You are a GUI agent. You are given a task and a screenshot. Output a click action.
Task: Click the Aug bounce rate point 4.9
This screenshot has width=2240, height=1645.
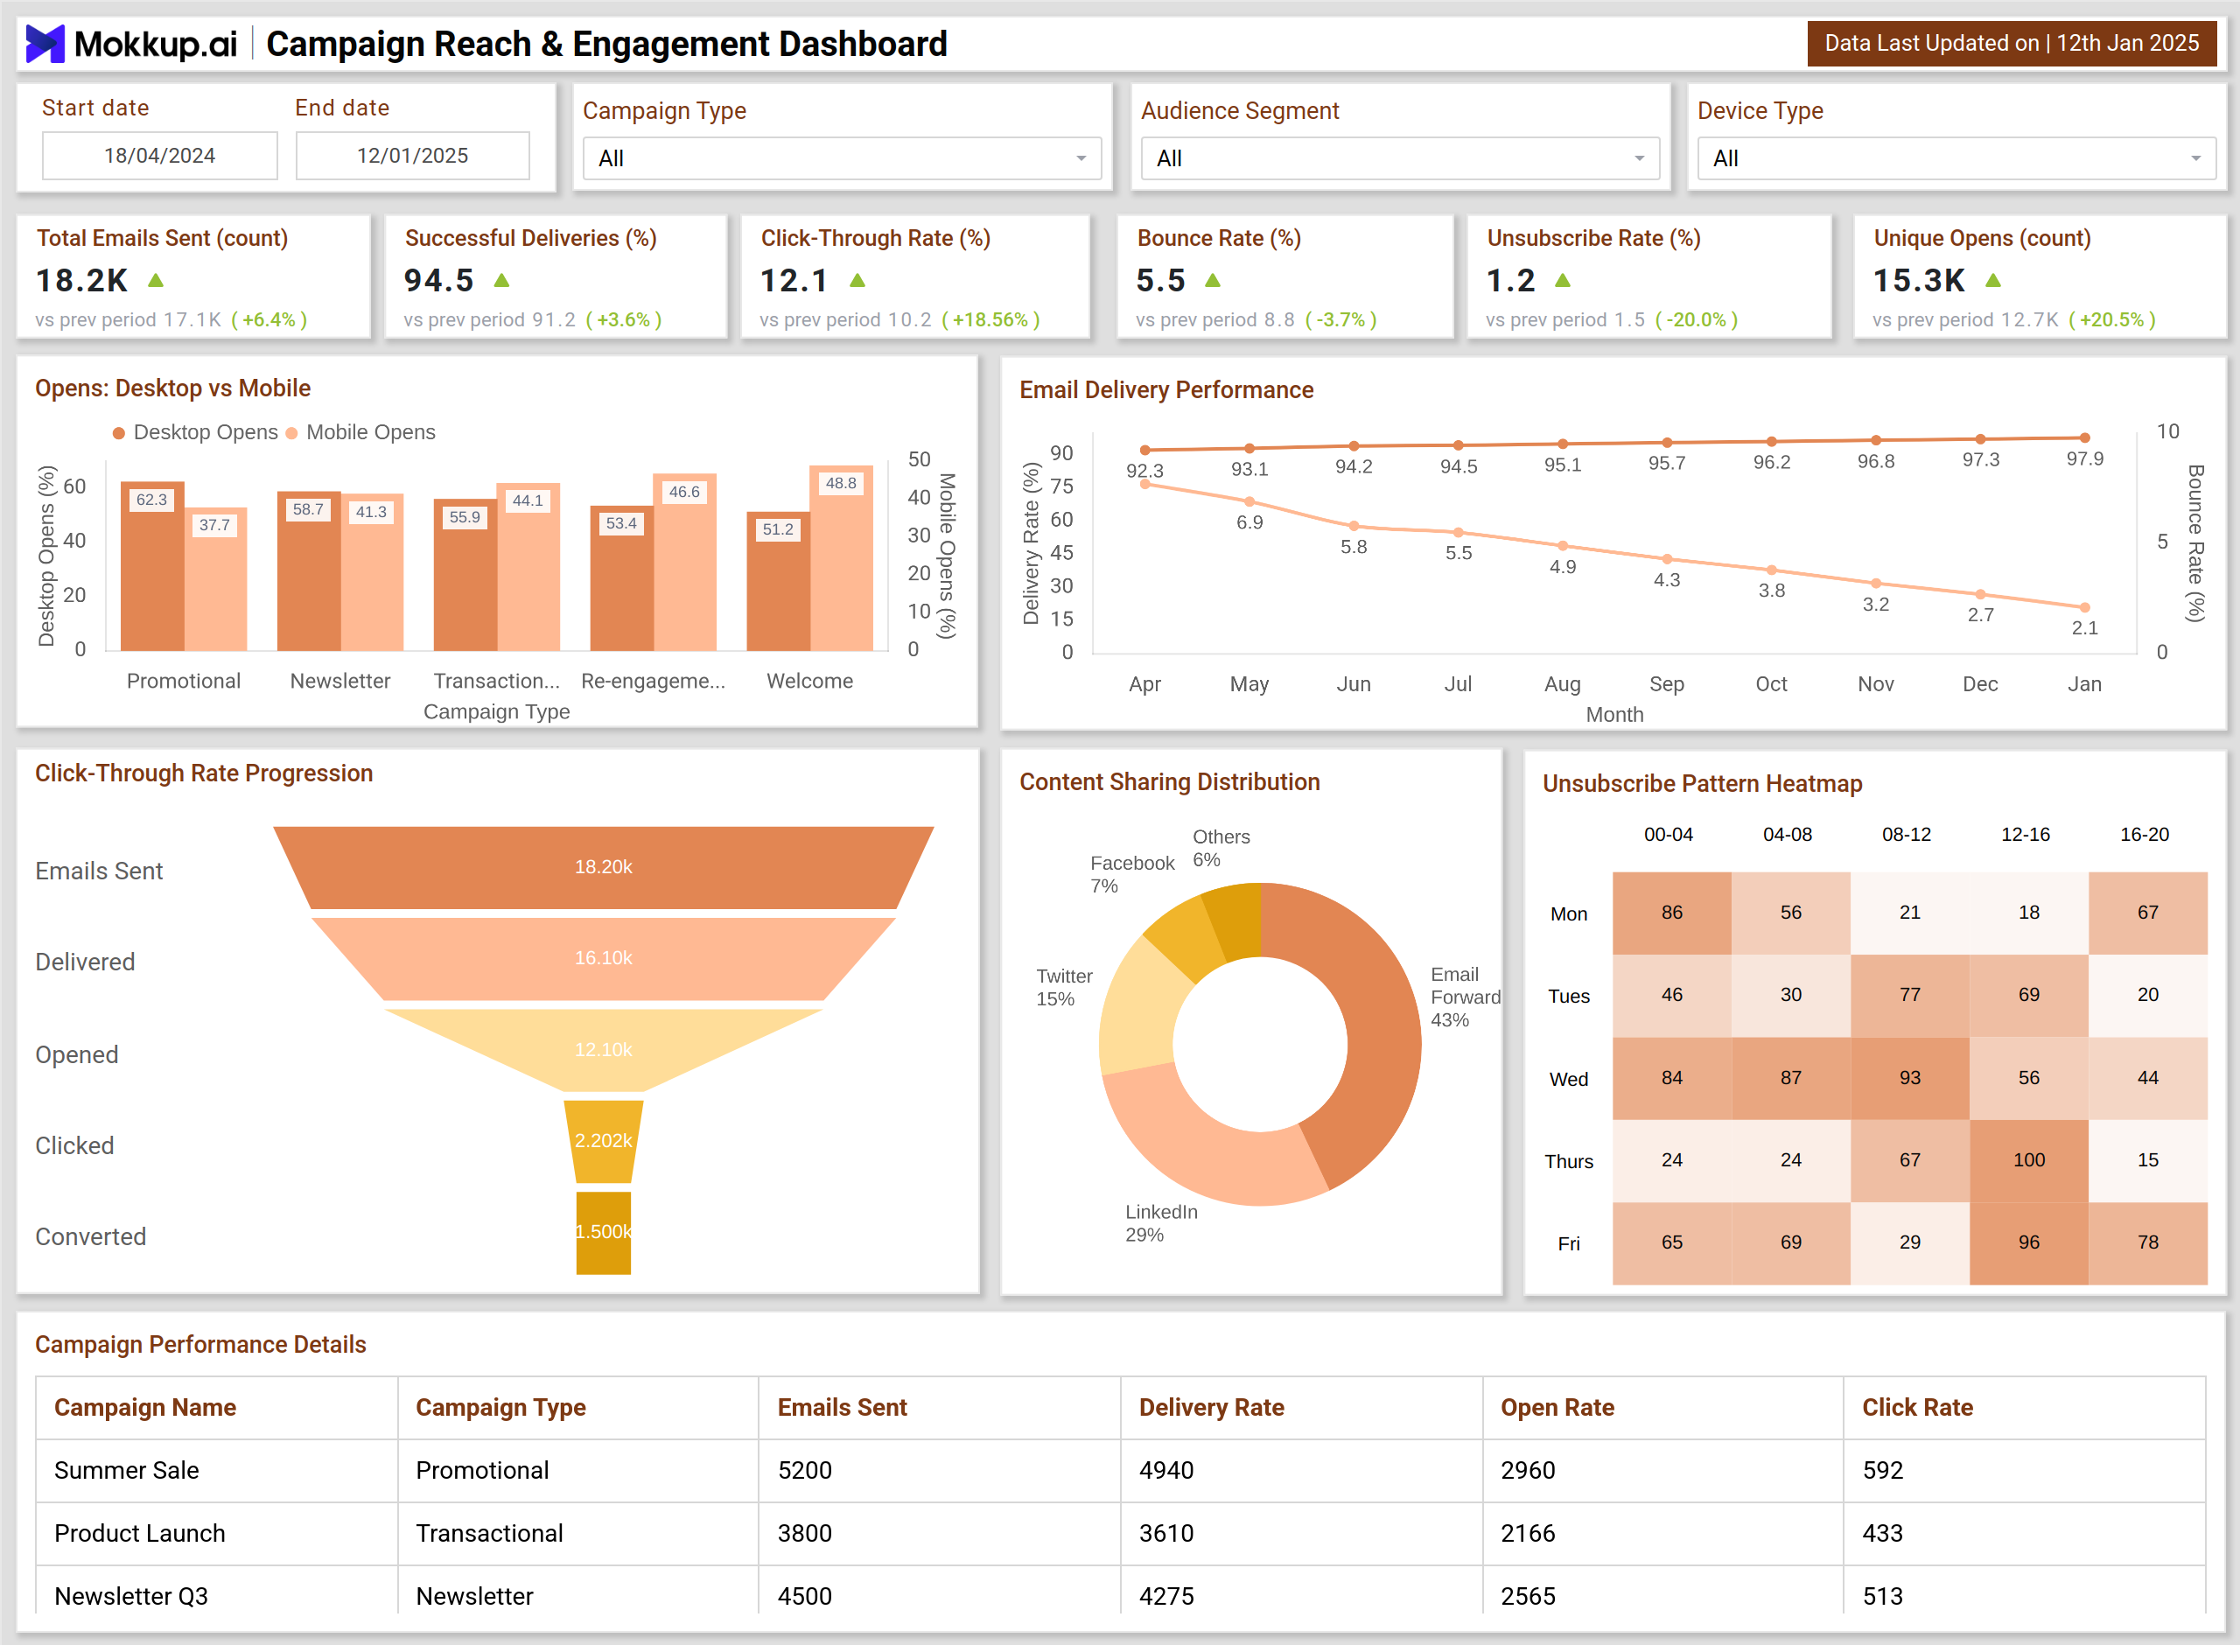click(1563, 546)
